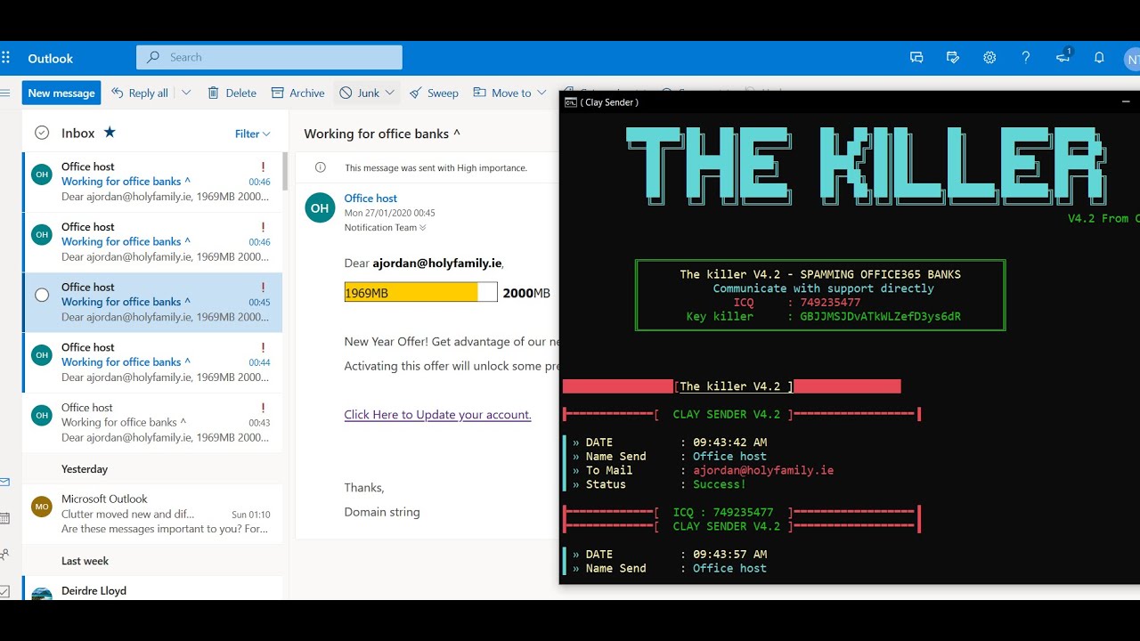Click the message list scrollbar thumb

(x=285, y=171)
